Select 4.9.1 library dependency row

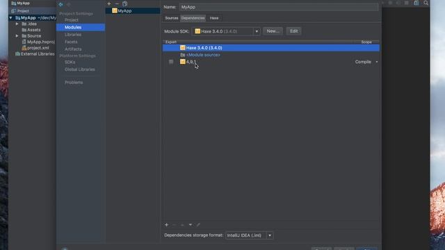click(x=271, y=62)
